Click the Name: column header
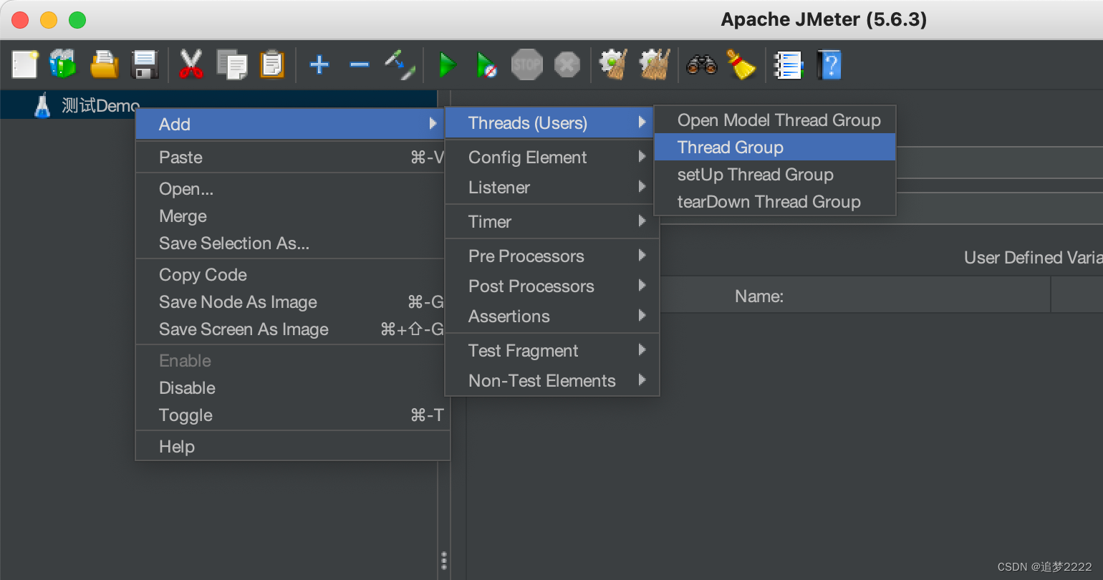Screen dimensions: 1103x580 (759, 296)
